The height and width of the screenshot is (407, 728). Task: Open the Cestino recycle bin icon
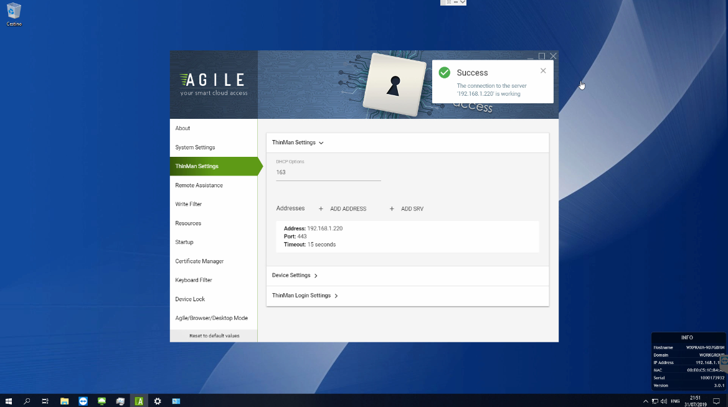(14, 14)
